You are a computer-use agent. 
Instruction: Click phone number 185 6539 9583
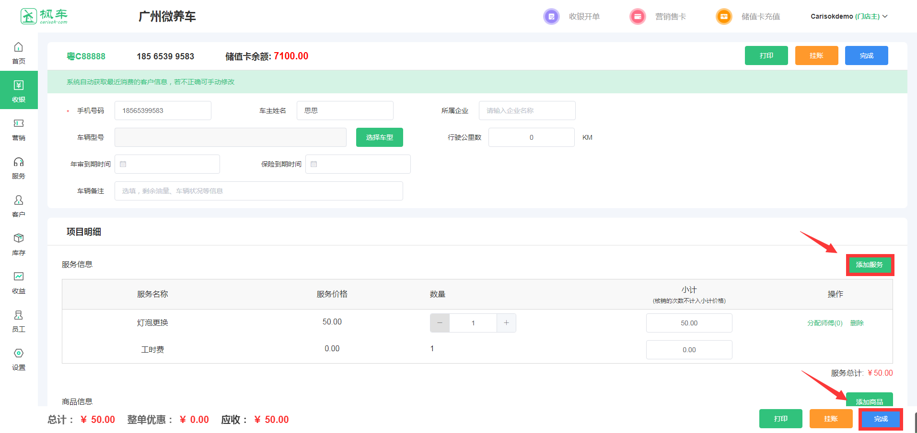[x=165, y=56]
